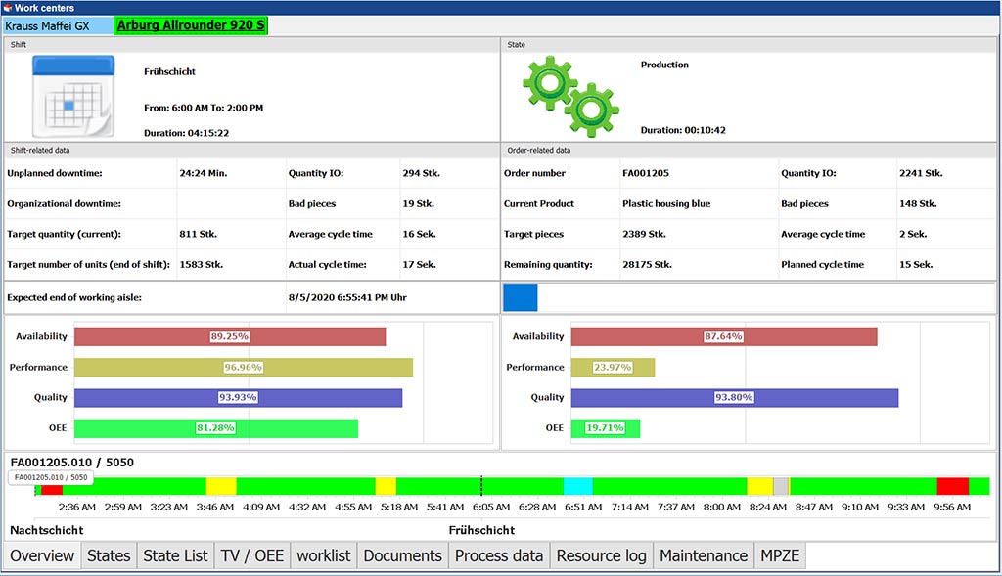Click the unplanned downtime value 24:24 Min.

204,173
